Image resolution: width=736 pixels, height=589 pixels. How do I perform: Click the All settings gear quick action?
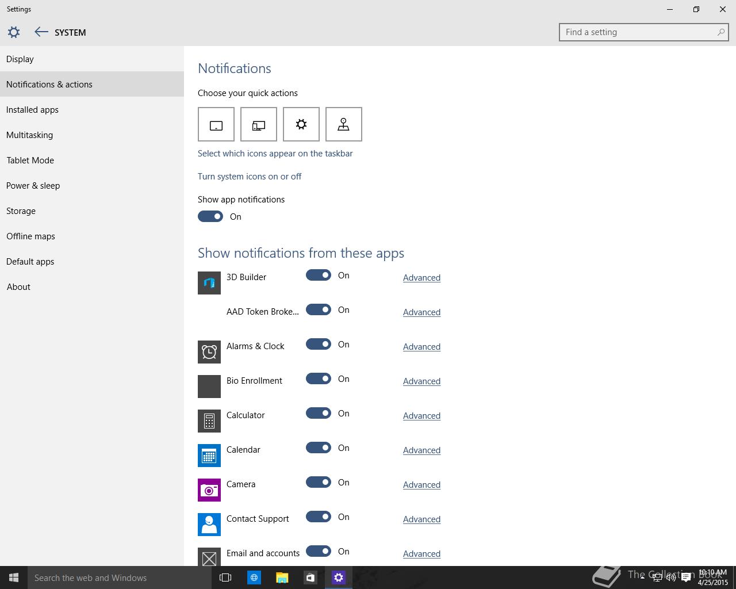[x=301, y=124]
